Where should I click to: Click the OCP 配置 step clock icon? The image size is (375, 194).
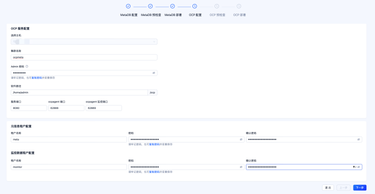point(194,6)
